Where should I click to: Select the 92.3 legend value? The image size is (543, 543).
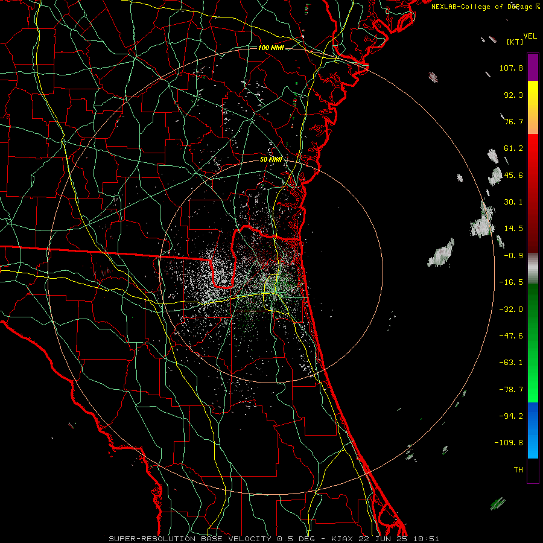[513, 95]
